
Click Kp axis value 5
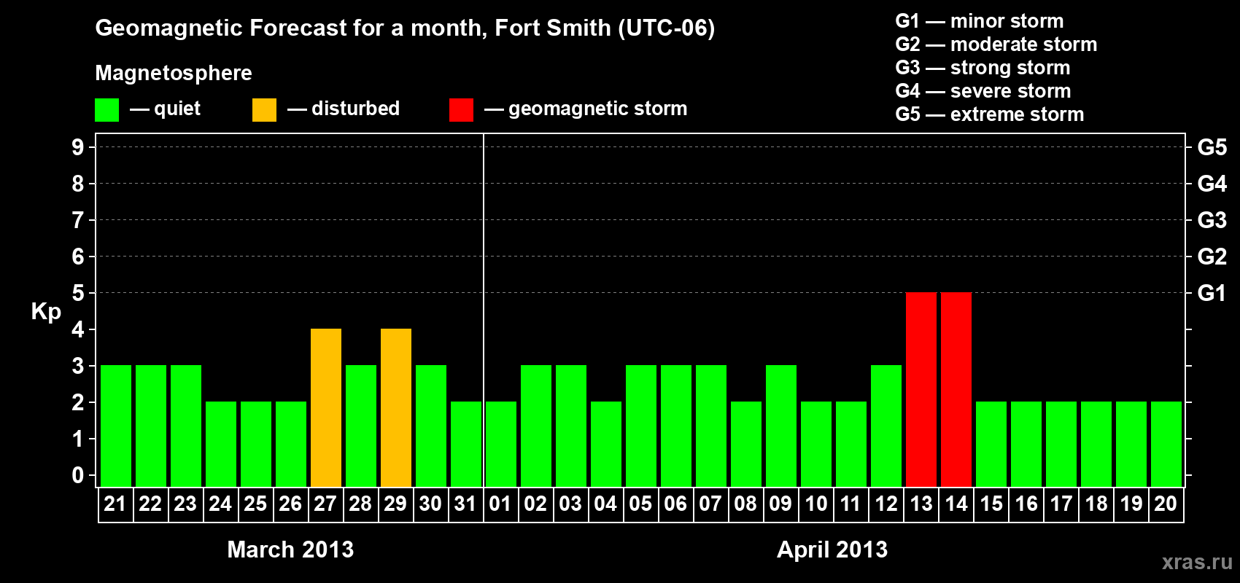(78, 293)
